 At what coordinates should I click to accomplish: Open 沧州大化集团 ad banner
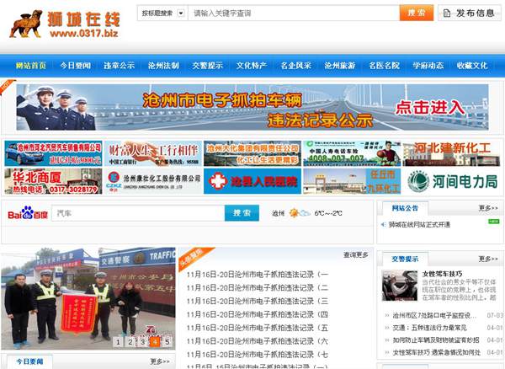click(252, 153)
